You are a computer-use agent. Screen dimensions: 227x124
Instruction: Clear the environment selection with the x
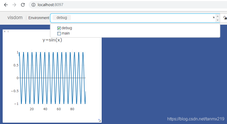(x=214, y=17)
